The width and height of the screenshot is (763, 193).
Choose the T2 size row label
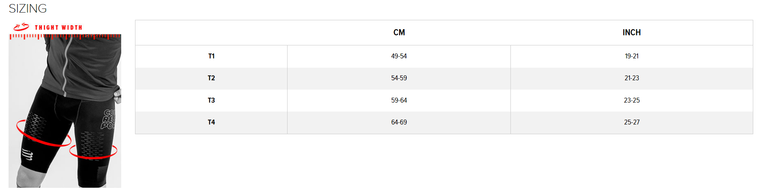click(211, 78)
